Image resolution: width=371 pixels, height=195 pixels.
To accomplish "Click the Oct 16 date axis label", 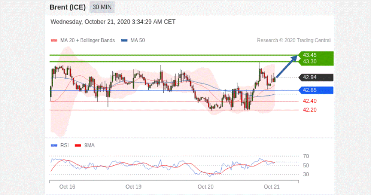I will [67, 187].
